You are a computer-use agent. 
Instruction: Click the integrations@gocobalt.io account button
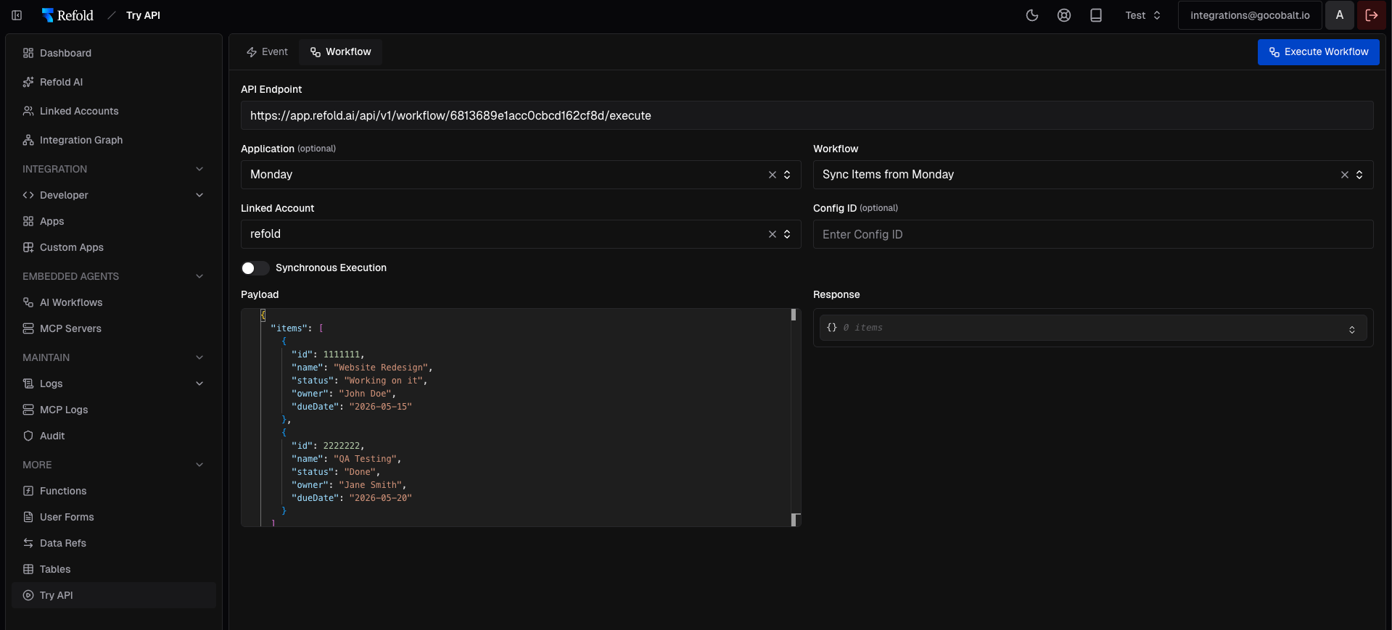(x=1250, y=15)
